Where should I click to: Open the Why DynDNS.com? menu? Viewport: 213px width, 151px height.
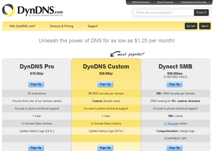(22, 26)
